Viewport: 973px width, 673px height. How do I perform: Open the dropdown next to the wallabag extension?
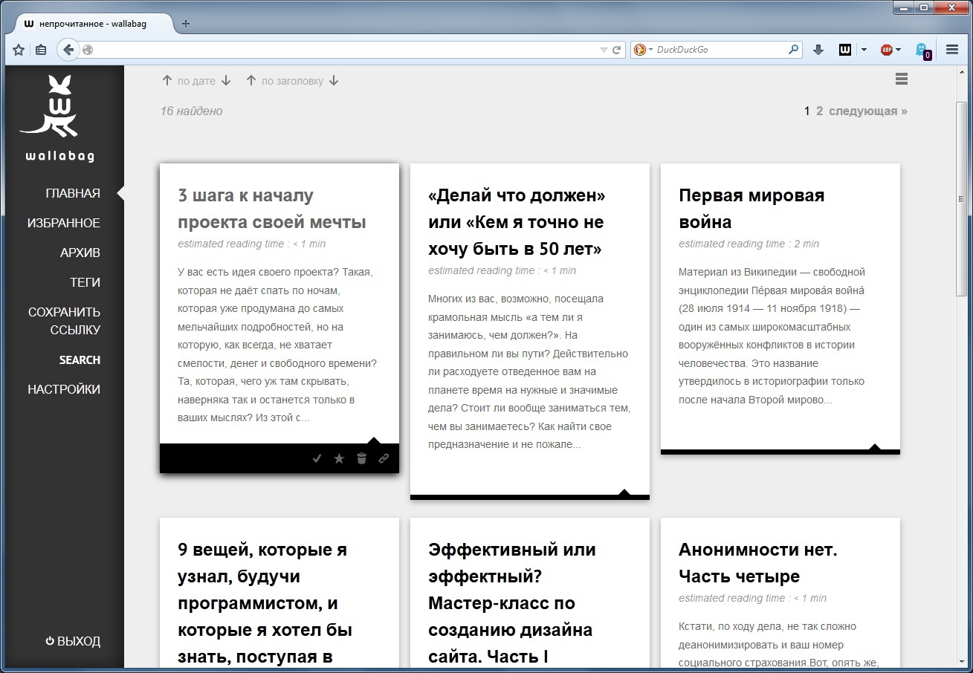point(862,49)
